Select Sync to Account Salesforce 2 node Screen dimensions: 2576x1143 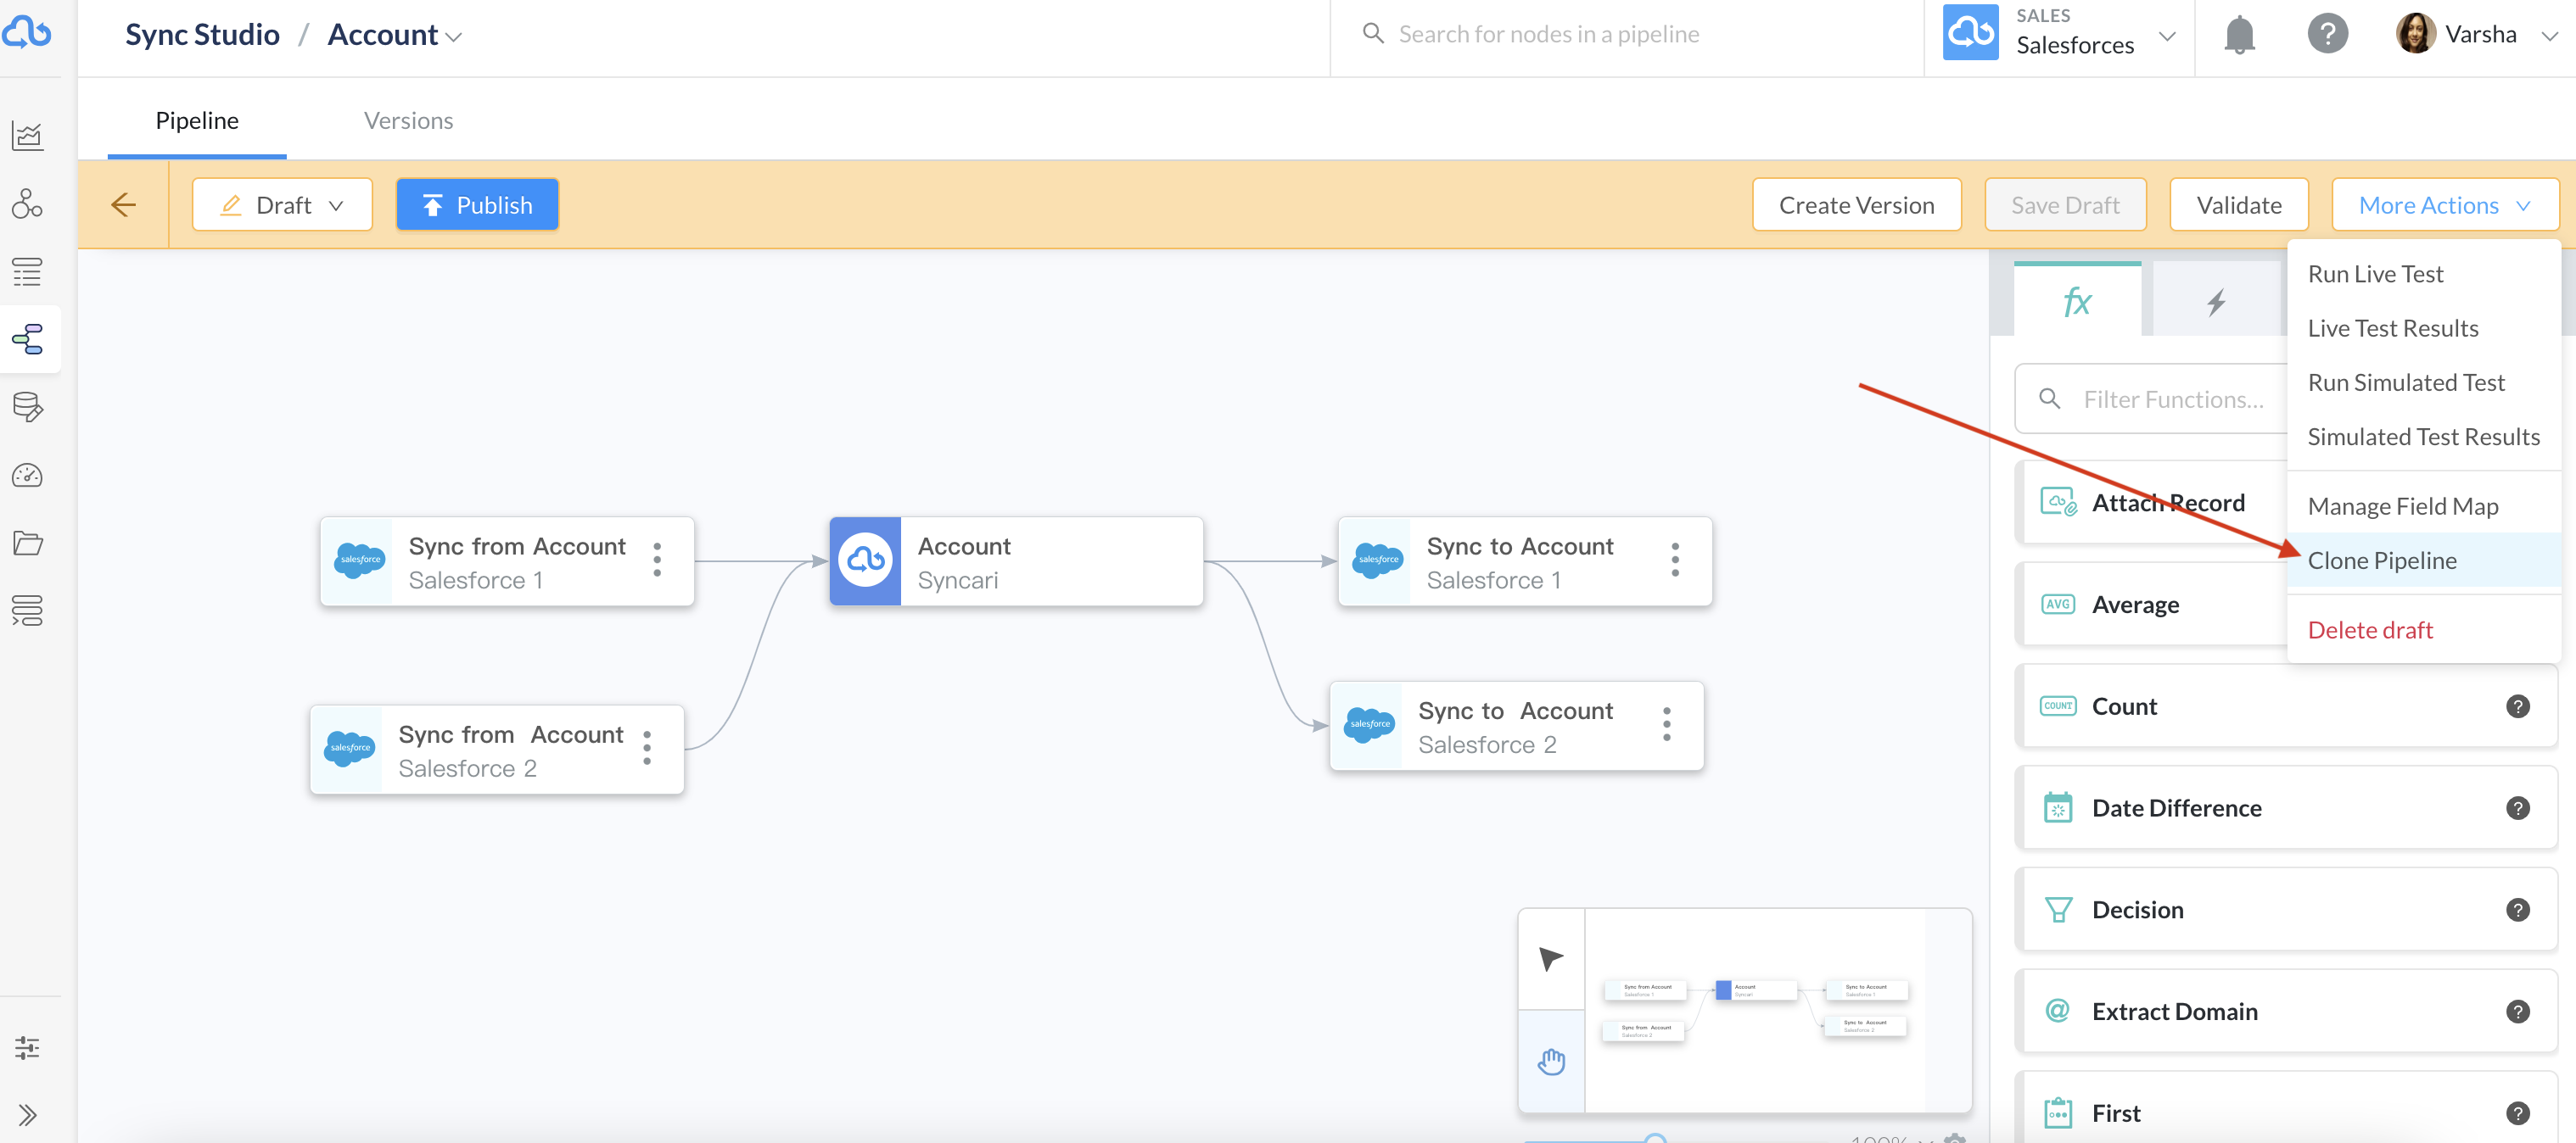click(1516, 727)
